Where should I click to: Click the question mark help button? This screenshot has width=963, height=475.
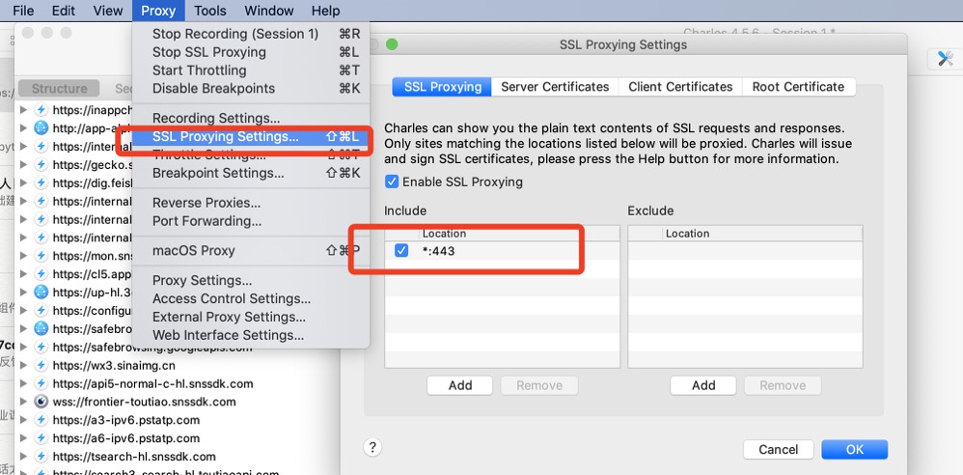(373, 447)
